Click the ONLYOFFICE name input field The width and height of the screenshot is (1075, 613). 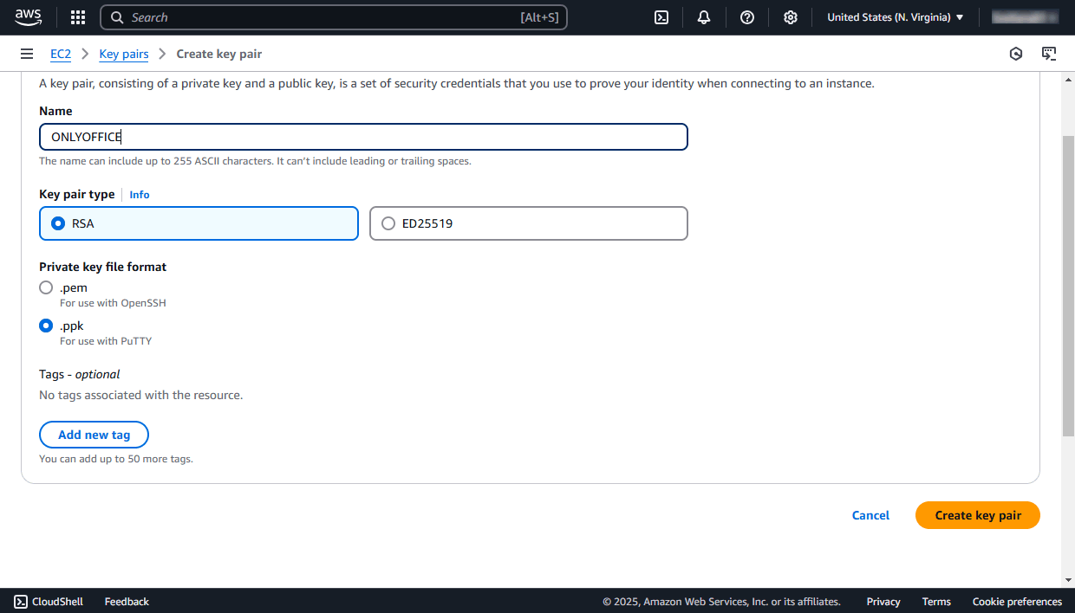coord(363,136)
